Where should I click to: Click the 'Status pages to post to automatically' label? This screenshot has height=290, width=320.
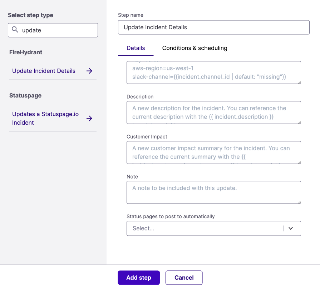(171, 216)
